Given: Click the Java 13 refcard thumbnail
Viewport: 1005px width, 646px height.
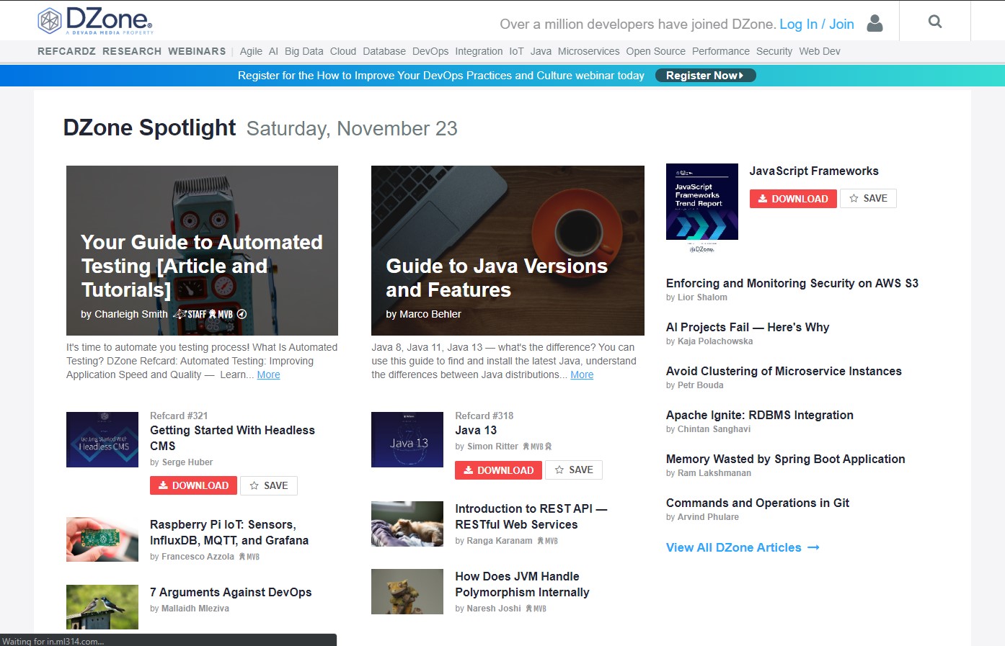Looking at the screenshot, I should coord(407,439).
